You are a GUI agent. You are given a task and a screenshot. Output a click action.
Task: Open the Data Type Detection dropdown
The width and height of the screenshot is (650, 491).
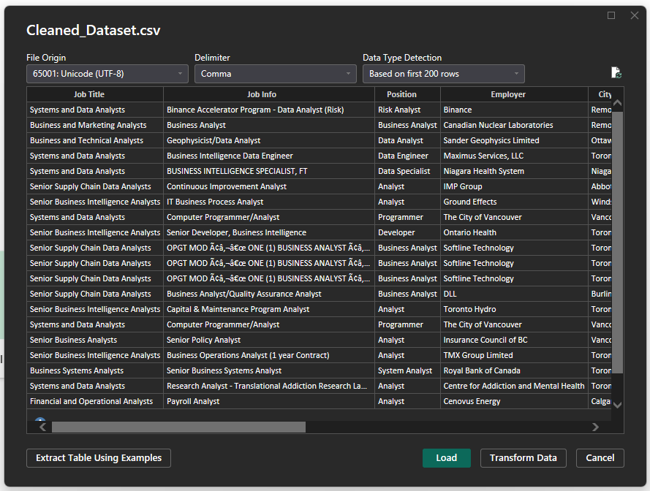[x=444, y=74]
